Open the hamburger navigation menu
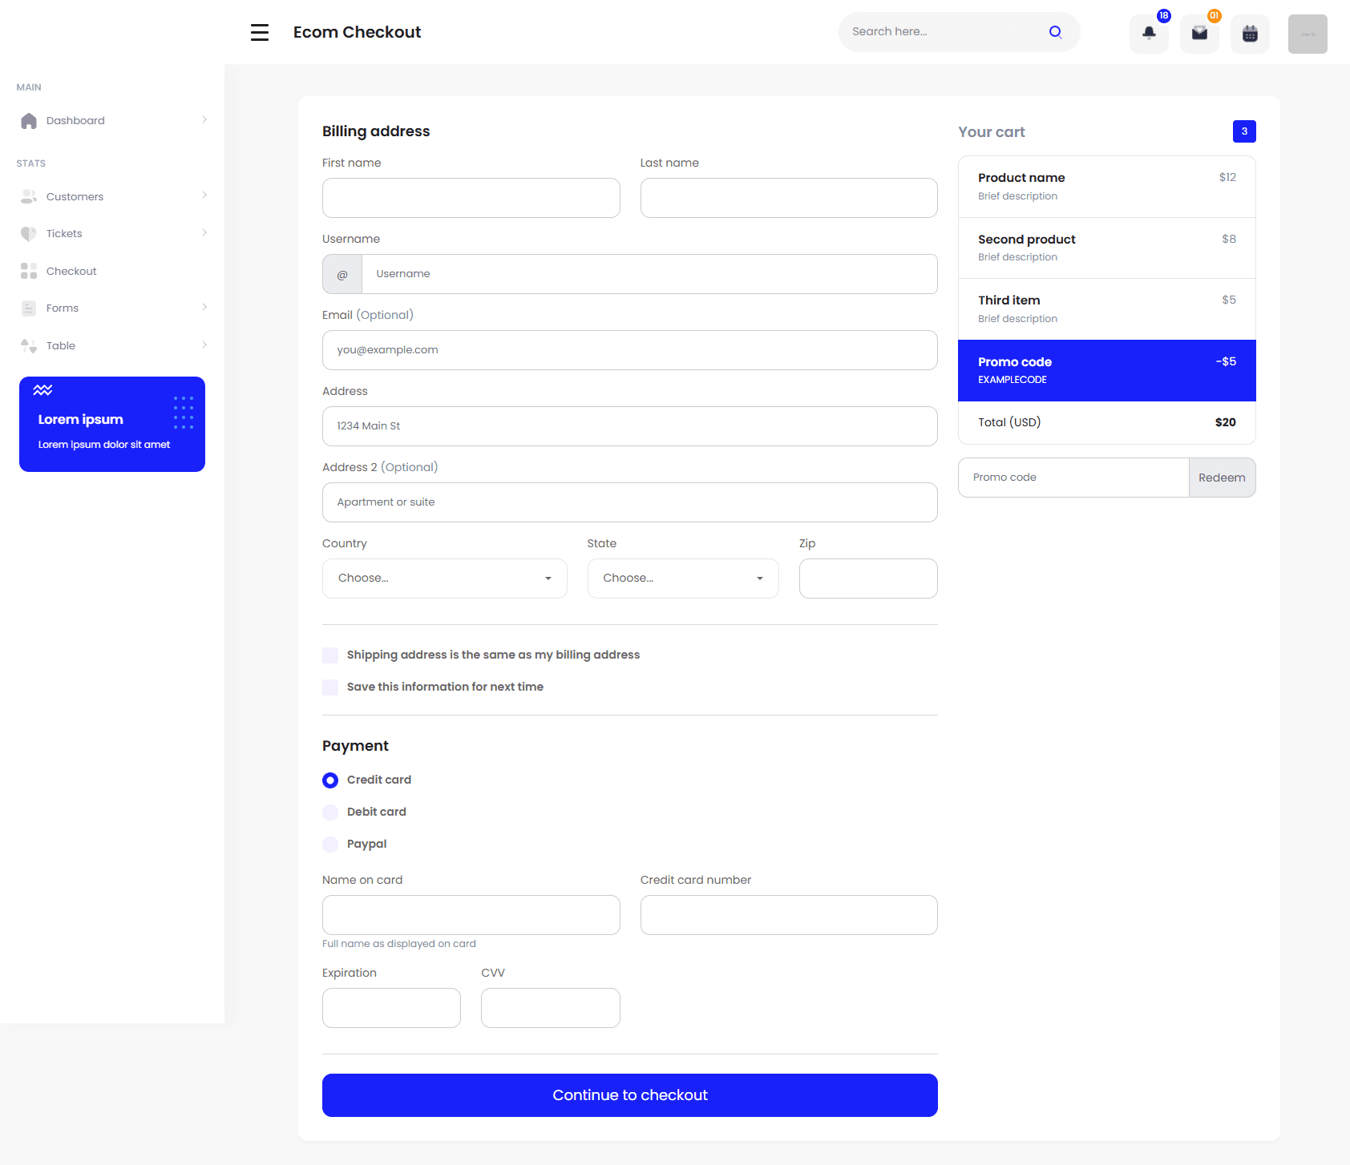Screen dimensions: 1350x1165 coord(259,32)
